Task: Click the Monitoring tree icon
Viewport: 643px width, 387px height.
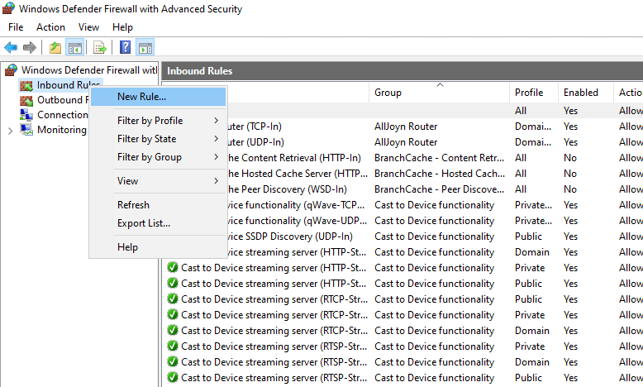Action: pos(26,130)
